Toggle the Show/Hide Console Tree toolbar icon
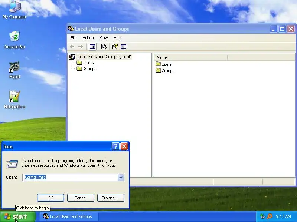The width and height of the screenshot is (297, 222). [x=92, y=47]
